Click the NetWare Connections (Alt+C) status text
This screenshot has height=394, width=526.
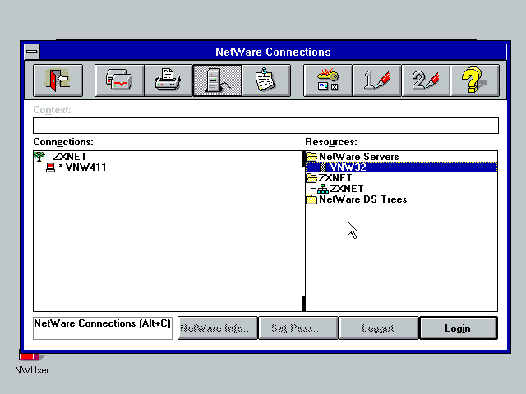click(x=102, y=323)
